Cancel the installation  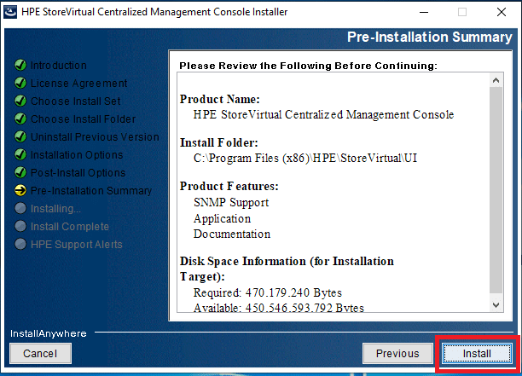40,353
